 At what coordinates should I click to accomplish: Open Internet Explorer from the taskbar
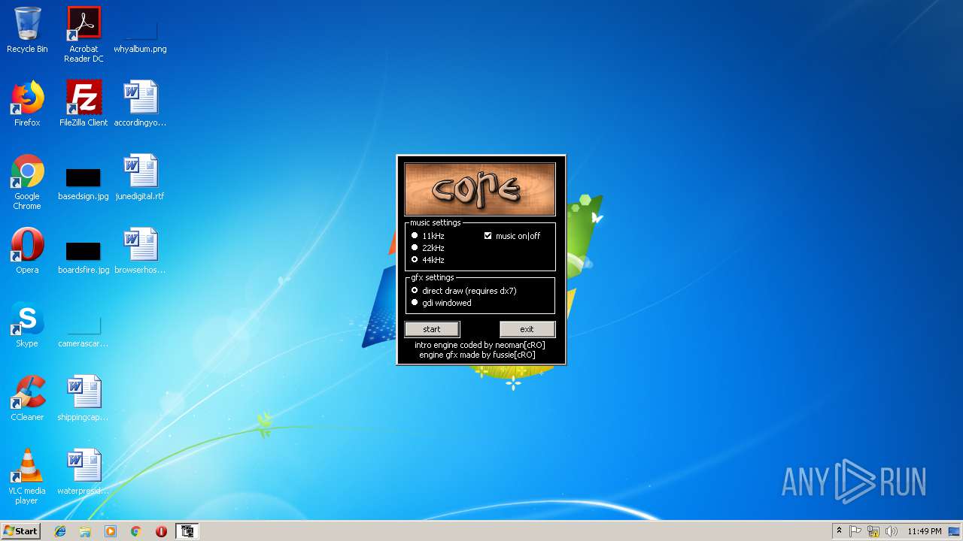[60, 531]
